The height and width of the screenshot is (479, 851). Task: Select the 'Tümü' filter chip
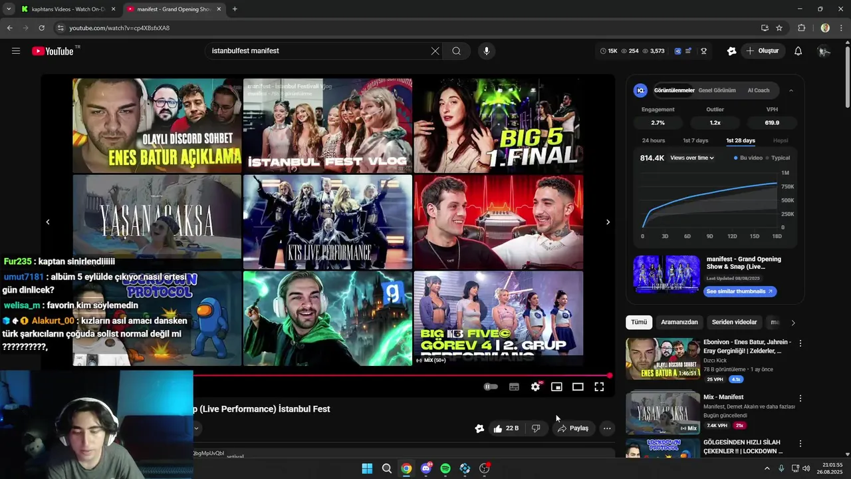coord(639,322)
